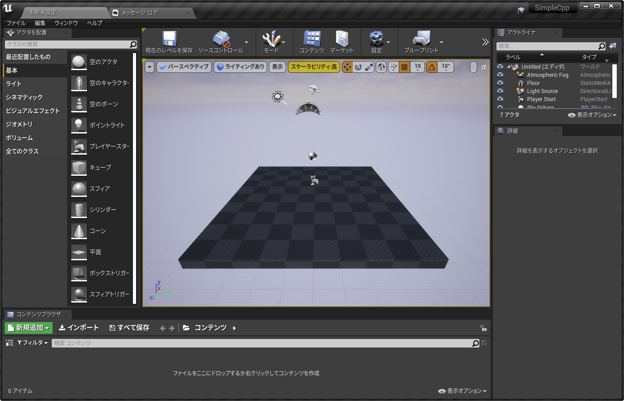This screenshot has height=401, width=624.
Task: Open the Source Control dropdown arrow
Action: click(x=246, y=42)
